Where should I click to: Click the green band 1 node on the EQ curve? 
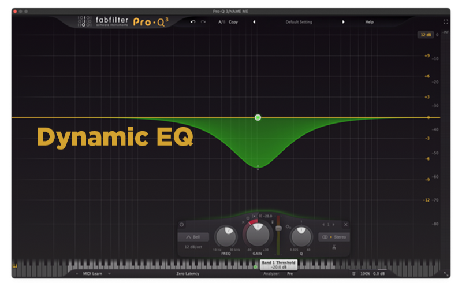[258, 118]
